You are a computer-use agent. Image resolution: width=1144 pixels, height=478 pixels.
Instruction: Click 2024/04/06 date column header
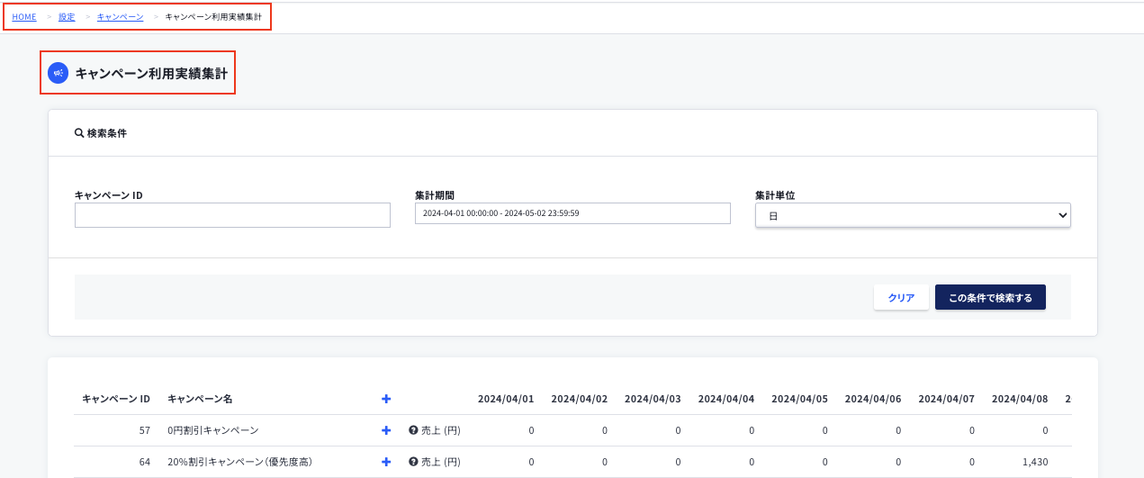click(x=873, y=399)
